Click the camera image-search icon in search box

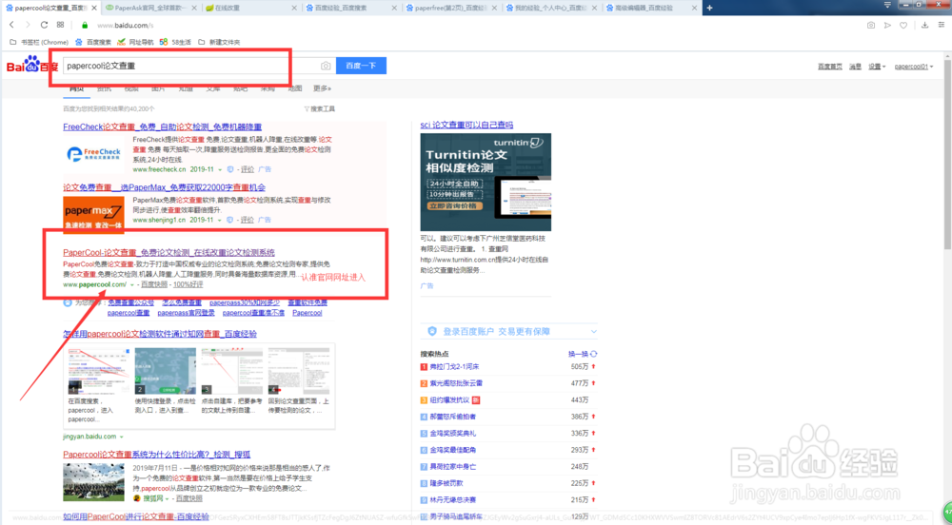(x=326, y=66)
